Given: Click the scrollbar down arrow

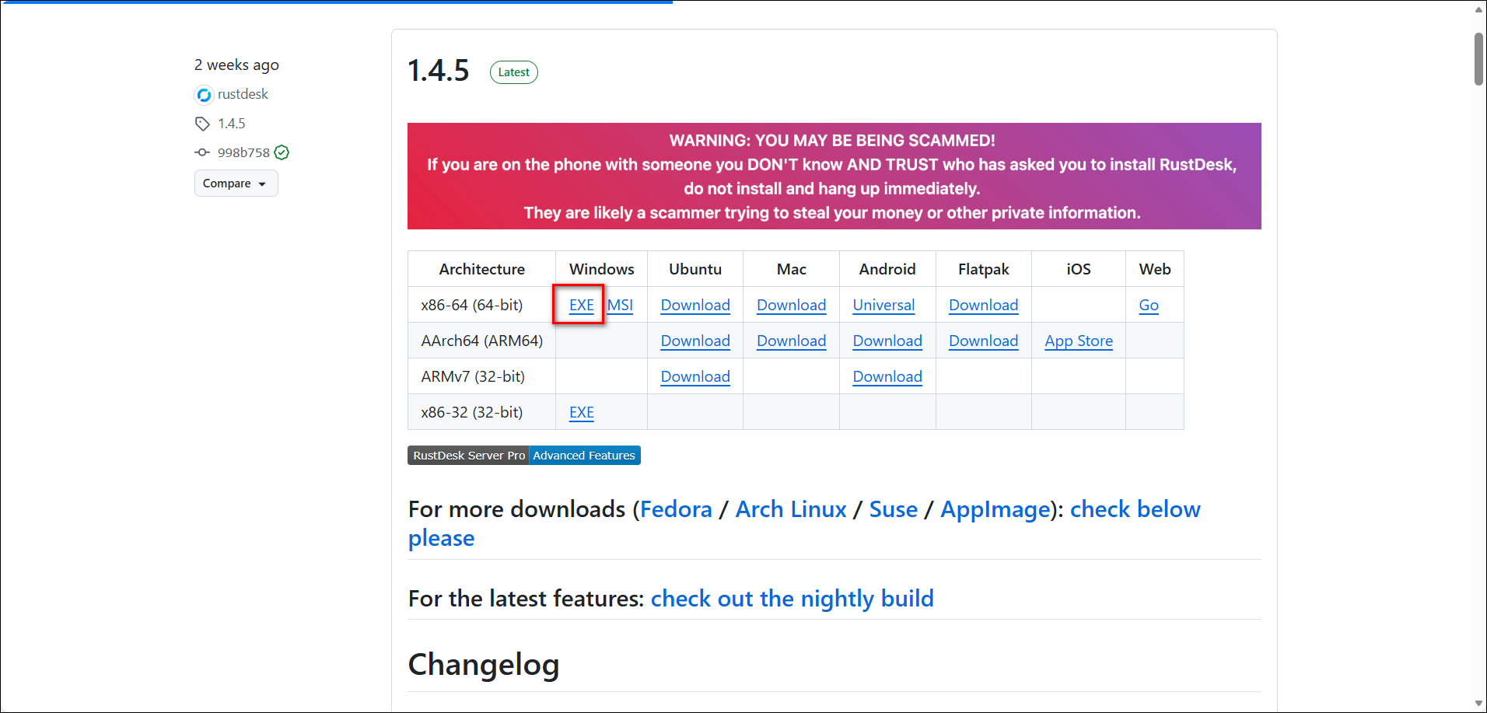Looking at the screenshot, I should pos(1478,704).
